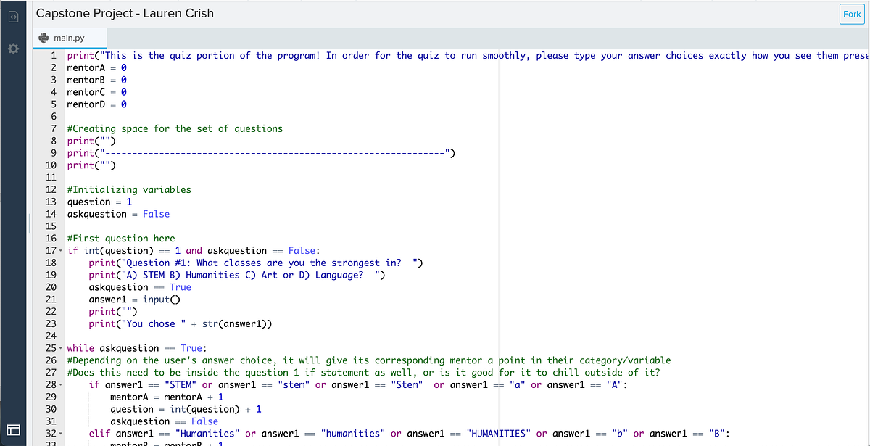Click line number 14 in the gutter
Viewport: 870px width, 446px height.
51,214
